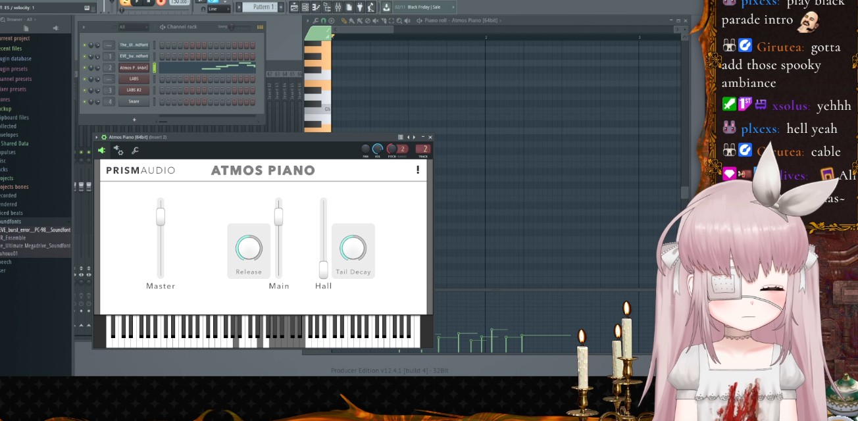Click the Master volume slider in Atmos Piano
This screenshot has width=858, height=421.
(160, 216)
